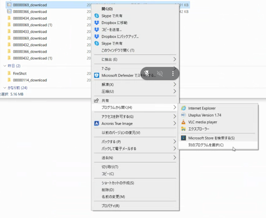This screenshot has height=218, width=266.
Task: Click the Skype icon beside first Skype で共有
Action: 97,16
